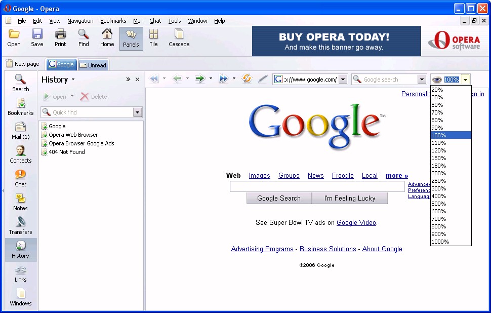Open the Google Video link

click(x=356, y=222)
